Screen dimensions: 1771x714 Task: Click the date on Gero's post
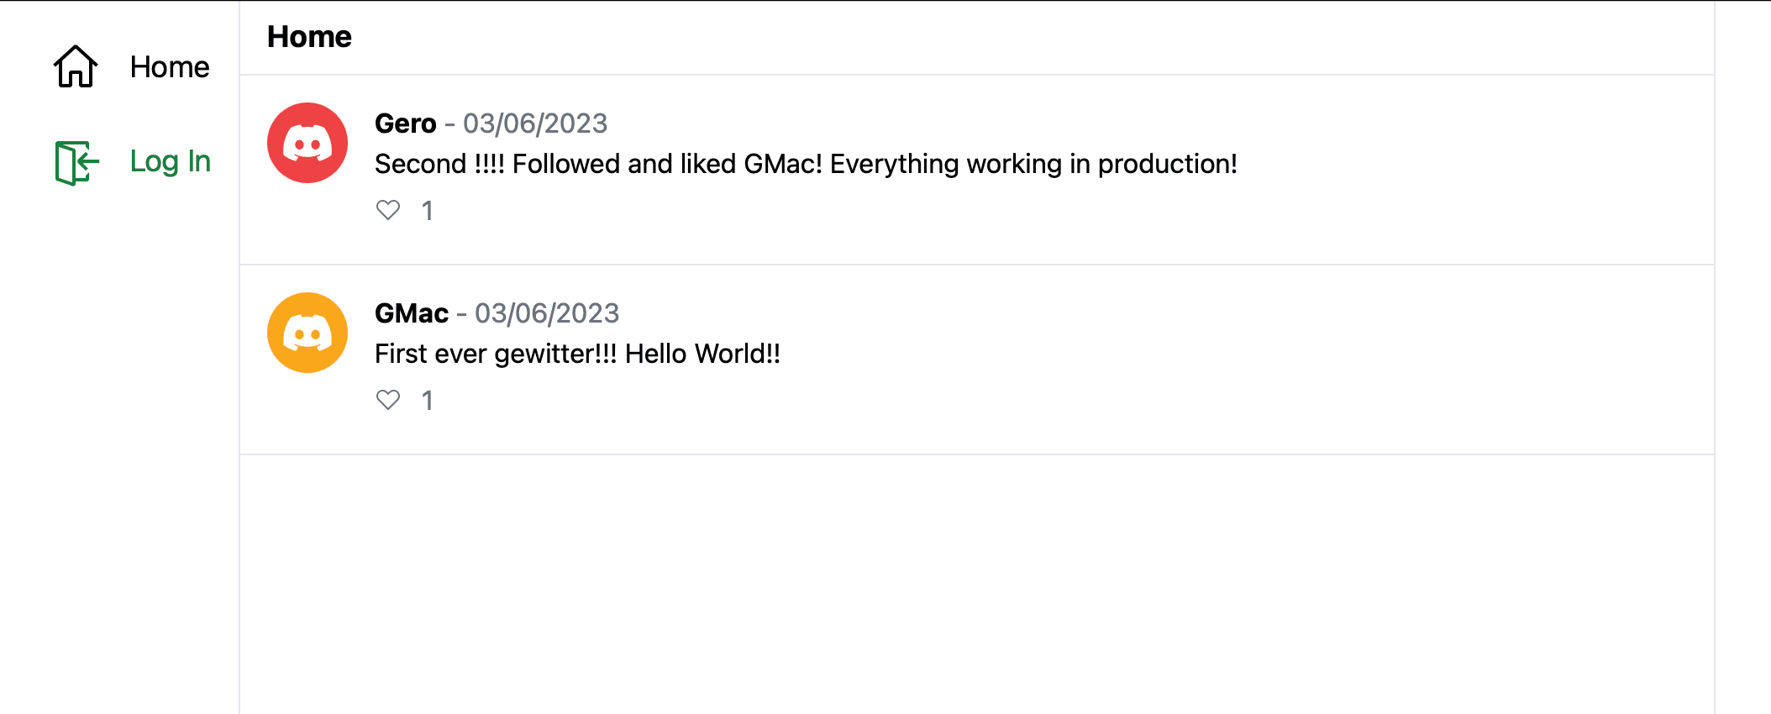point(535,123)
